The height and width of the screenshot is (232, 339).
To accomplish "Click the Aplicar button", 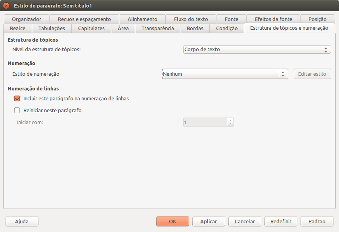I will (x=209, y=221).
